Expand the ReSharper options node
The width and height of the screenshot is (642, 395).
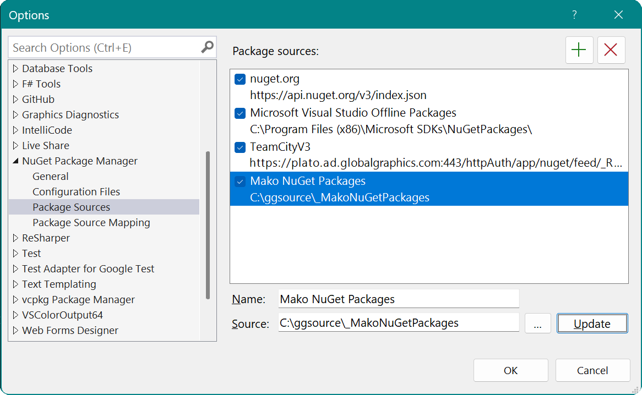(15, 238)
